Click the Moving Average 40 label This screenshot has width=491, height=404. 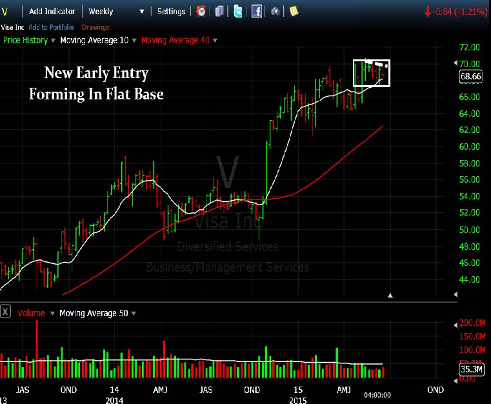pyautogui.click(x=175, y=41)
